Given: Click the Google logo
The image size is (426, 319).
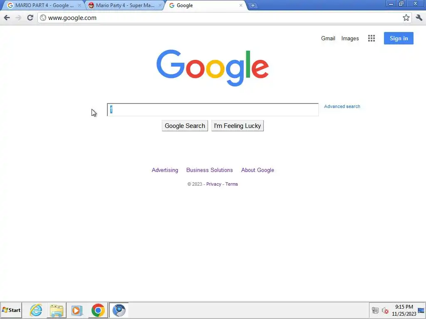Looking at the screenshot, I should click(213, 68).
